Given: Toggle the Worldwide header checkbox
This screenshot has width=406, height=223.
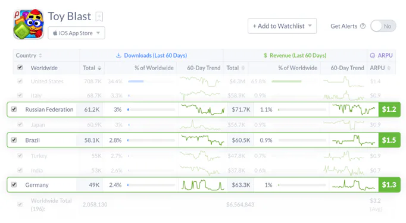Looking at the screenshot, I should (x=20, y=68).
